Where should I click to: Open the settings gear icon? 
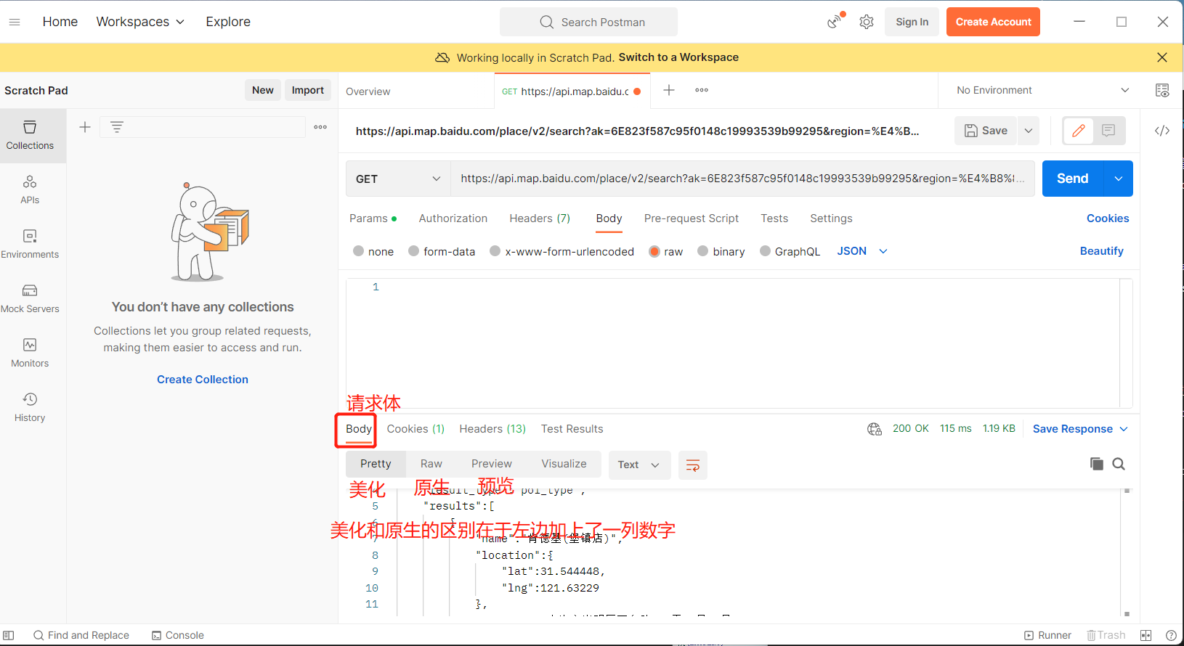coord(867,22)
